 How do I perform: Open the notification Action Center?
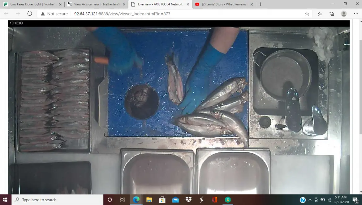[355, 200]
